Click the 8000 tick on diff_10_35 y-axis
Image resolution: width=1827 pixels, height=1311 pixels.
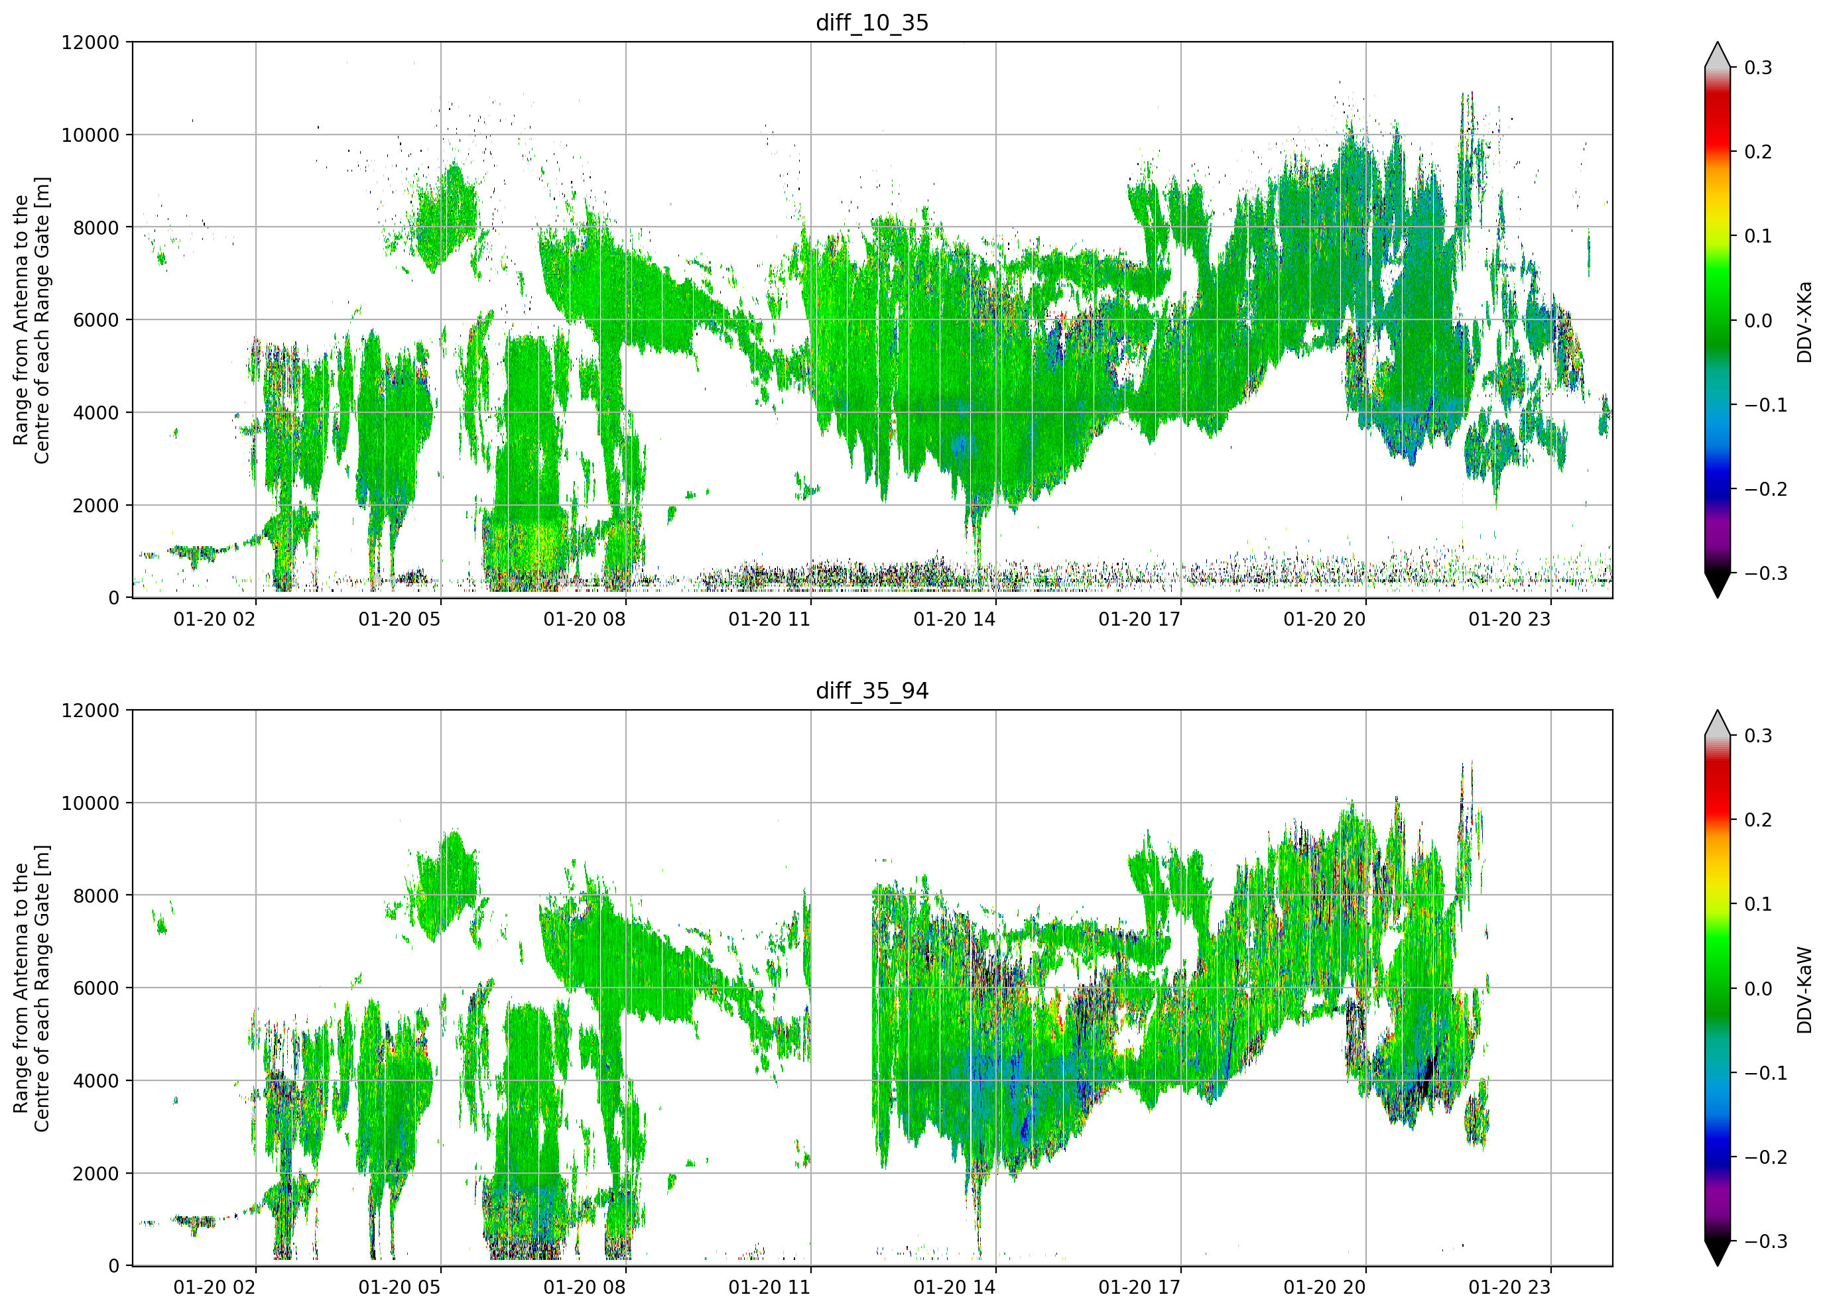[x=96, y=228]
